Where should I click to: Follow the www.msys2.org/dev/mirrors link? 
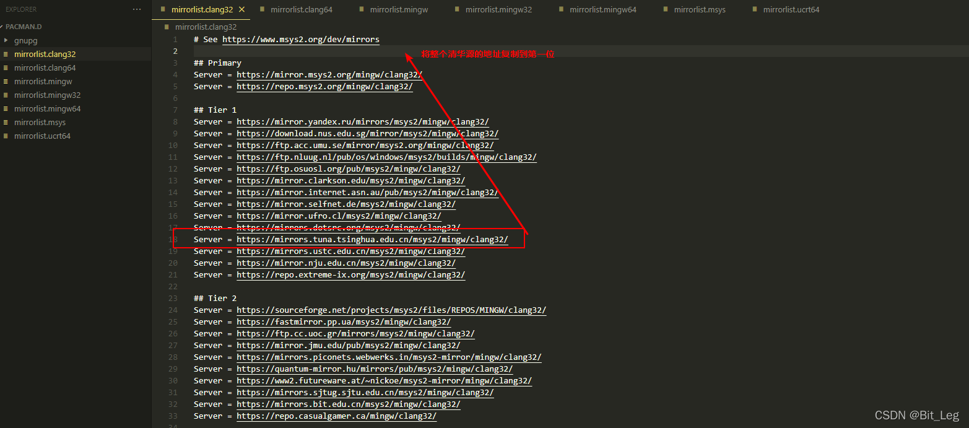pyautogui.click(x=301, y=39)
